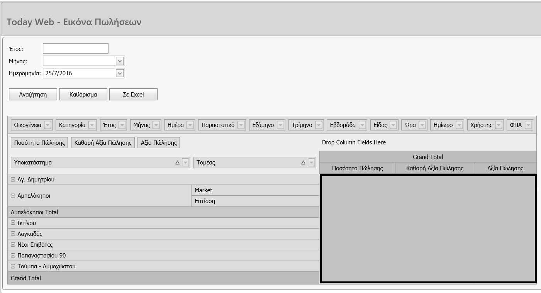Open the Μήνας dropdown list
This screenshot has height=293, width=541.
(120, 61)
